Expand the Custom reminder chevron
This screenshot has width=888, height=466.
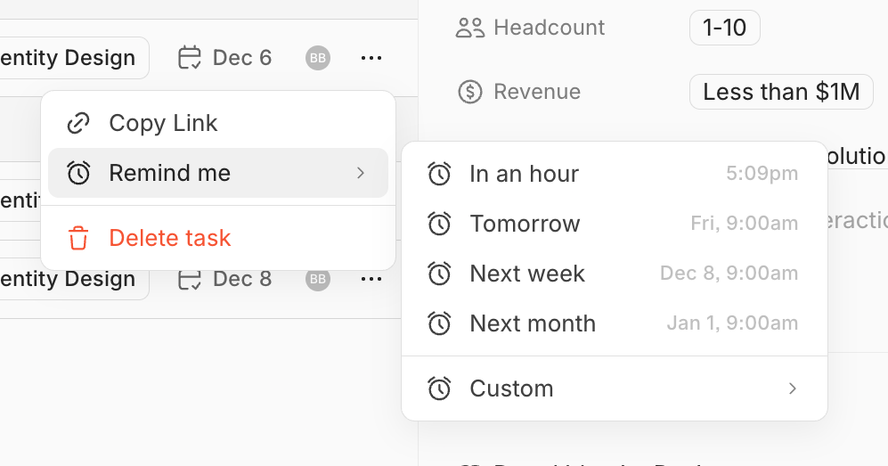click(793, 388)
